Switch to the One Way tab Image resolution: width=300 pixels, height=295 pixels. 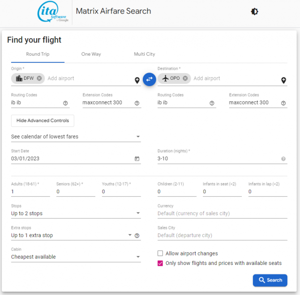point(91,54)
